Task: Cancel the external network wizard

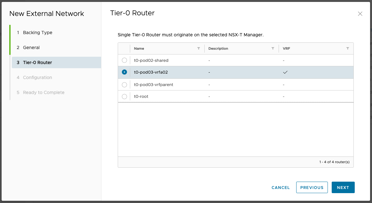Action: coord(281,187)
